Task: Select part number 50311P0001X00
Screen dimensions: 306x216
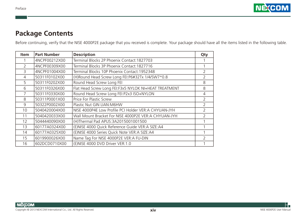Action: point(50,99)
